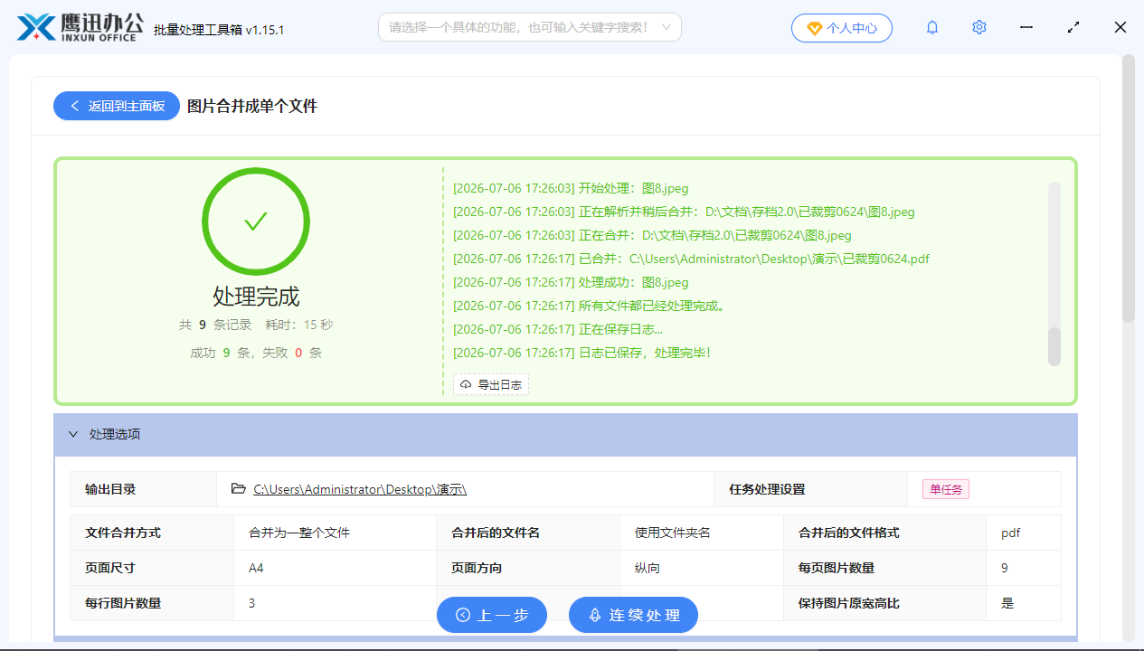Click the value 合并为一整个文件
Image resolution: width=1144 pixels, height=651 pixels.
(299, 533)
